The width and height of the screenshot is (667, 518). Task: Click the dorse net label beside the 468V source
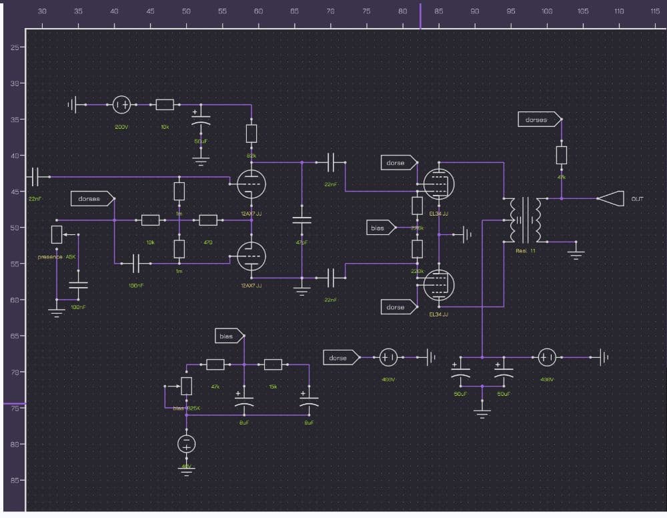point(341,358)
